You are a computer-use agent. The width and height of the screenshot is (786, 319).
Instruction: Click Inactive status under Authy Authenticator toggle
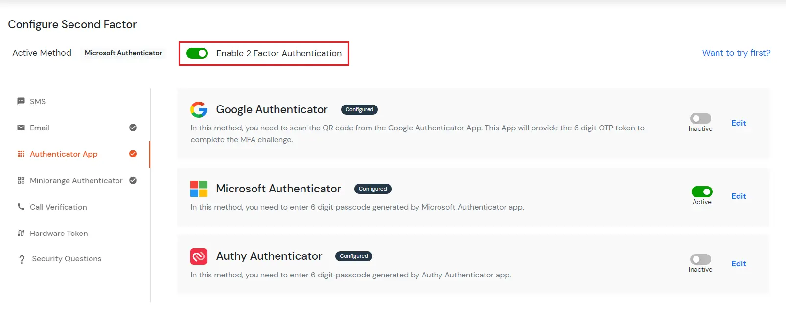pos(700,270)
